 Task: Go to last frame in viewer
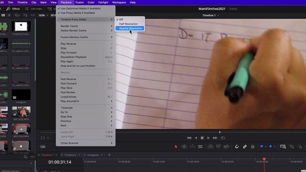coord(215,138)
